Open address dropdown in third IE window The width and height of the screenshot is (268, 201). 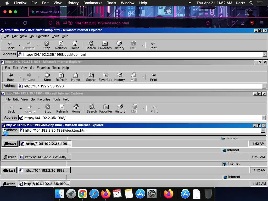(263, 118)
